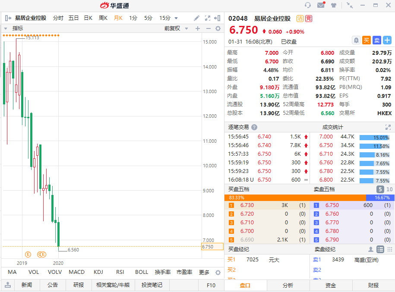Open chart settings gear icon

click(218, 28)
